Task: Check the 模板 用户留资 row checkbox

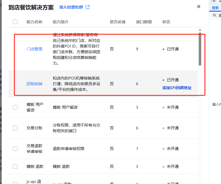Action: (15, 107)
